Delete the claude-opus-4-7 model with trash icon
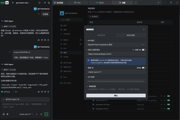 point(165,100)
